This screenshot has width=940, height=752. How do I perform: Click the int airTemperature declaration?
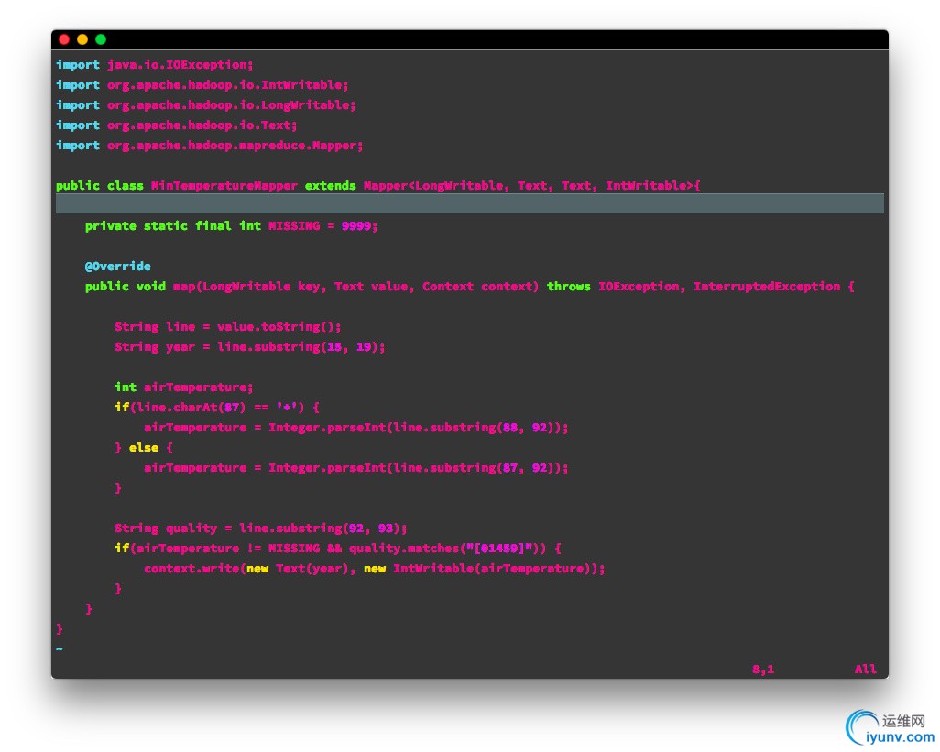pyautogui.click(x=184, y=387)
